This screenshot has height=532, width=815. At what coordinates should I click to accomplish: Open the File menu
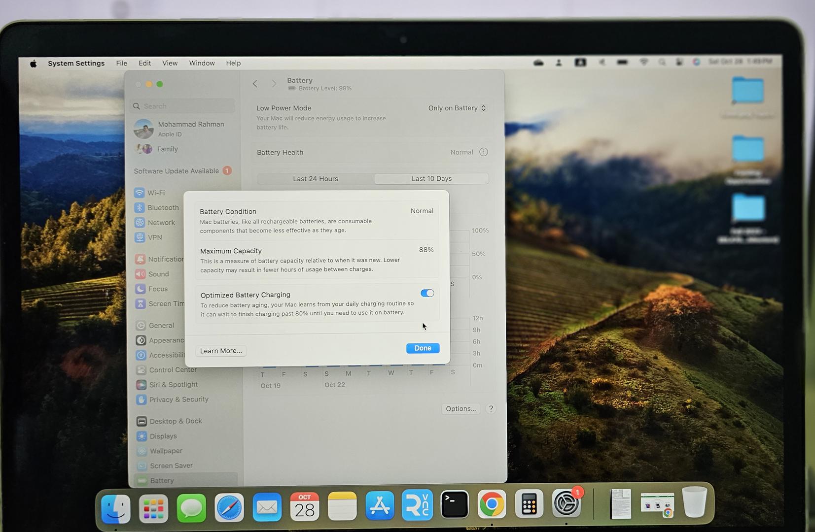(x=121, y=63)
